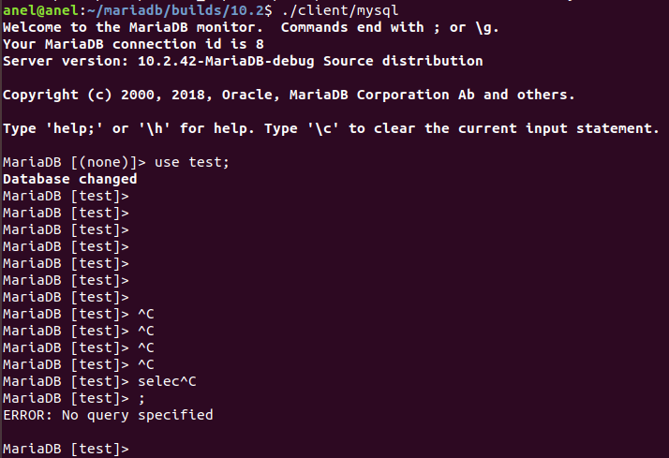The image size is (669, 458).
Task: Click the lone semicolon command line
Action: click(142, 398)
